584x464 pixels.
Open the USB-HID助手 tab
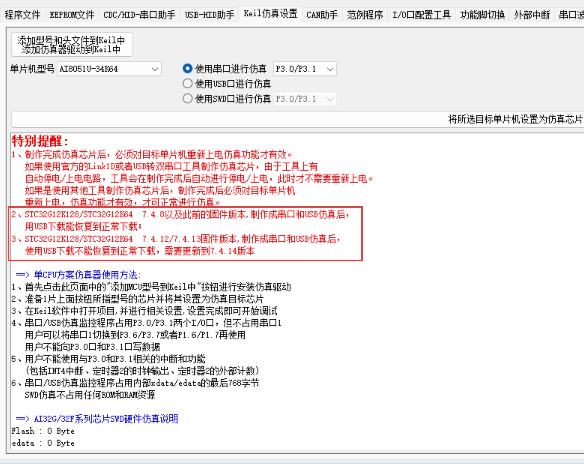click(210, 15)
